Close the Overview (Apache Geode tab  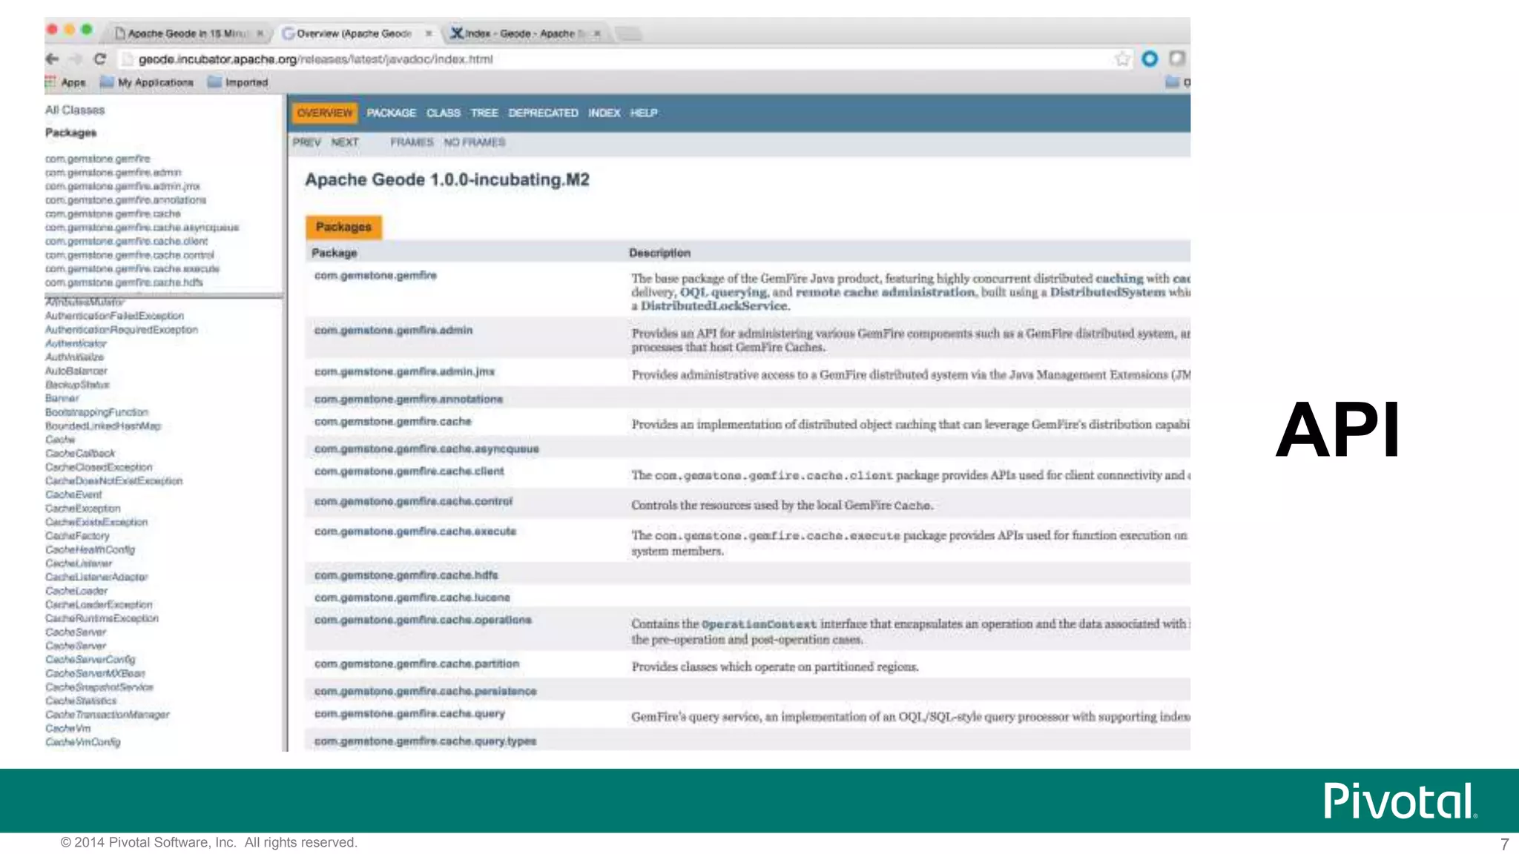click(x=428, y=33)
